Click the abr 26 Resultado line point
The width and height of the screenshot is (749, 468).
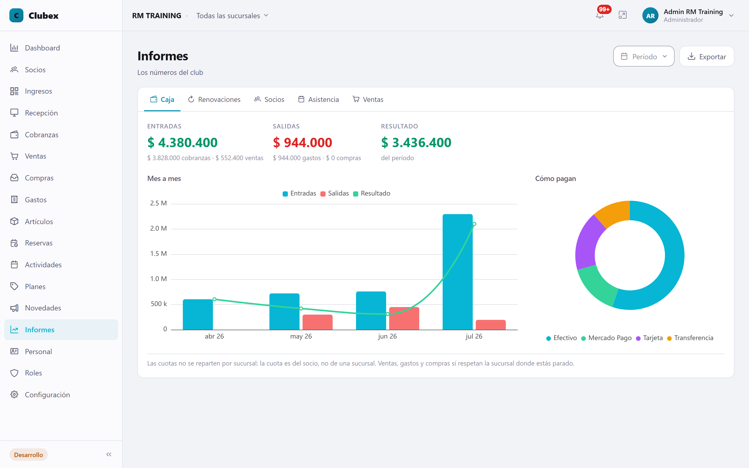click(x=215, y=299)
